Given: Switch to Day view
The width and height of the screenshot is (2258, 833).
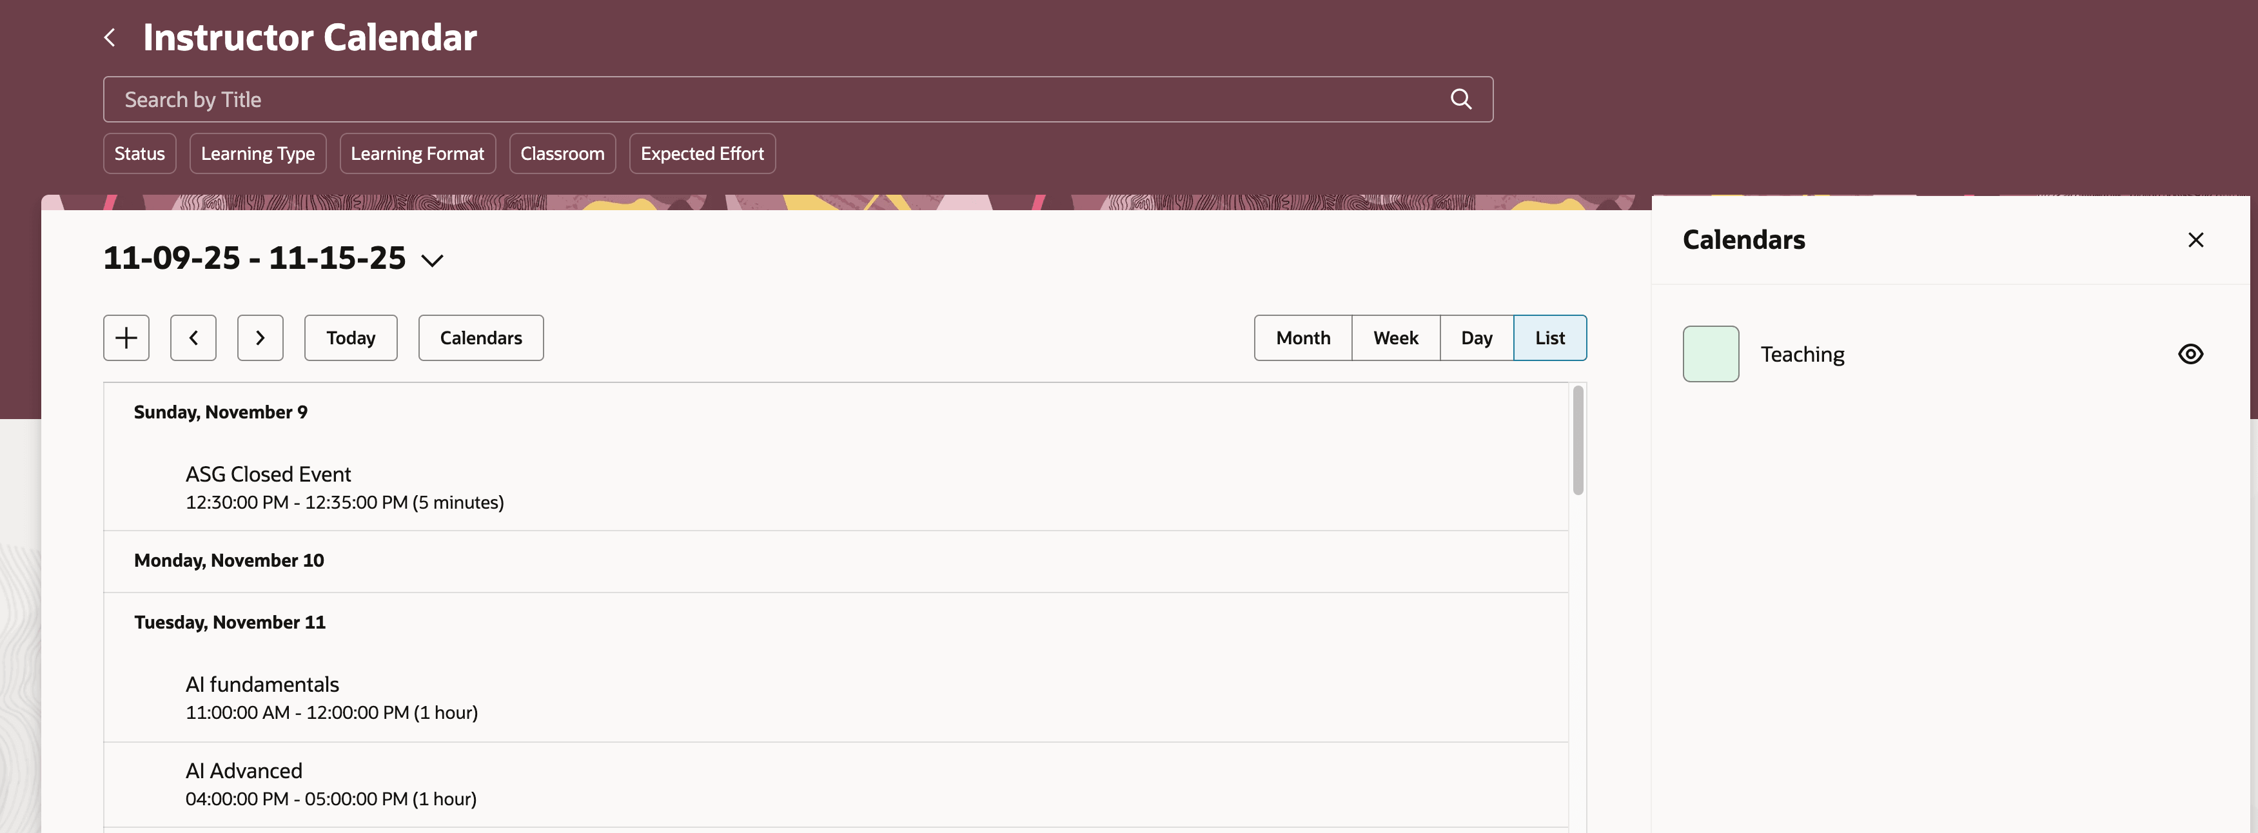Looking at the screenshot, I should 1476,338.
